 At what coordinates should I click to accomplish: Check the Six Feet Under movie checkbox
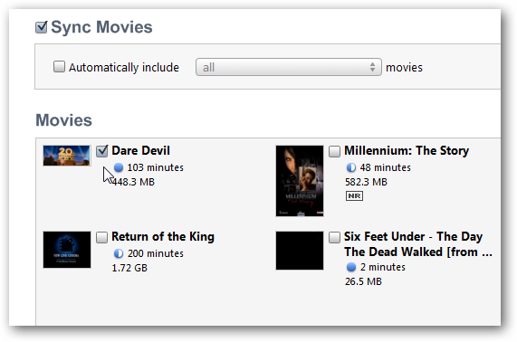point(334,238)
